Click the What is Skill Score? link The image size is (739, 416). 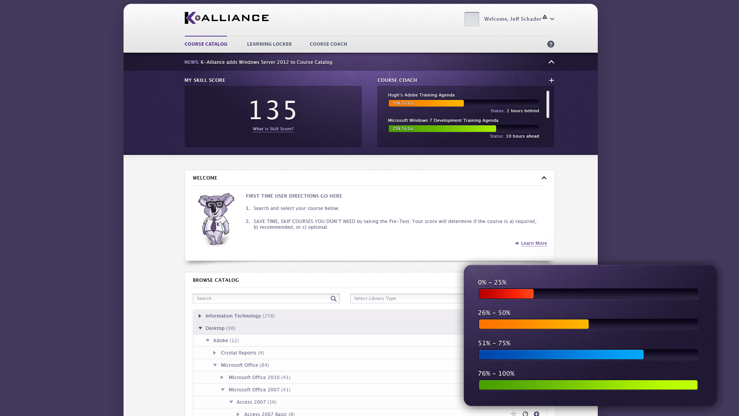point(273,129)
